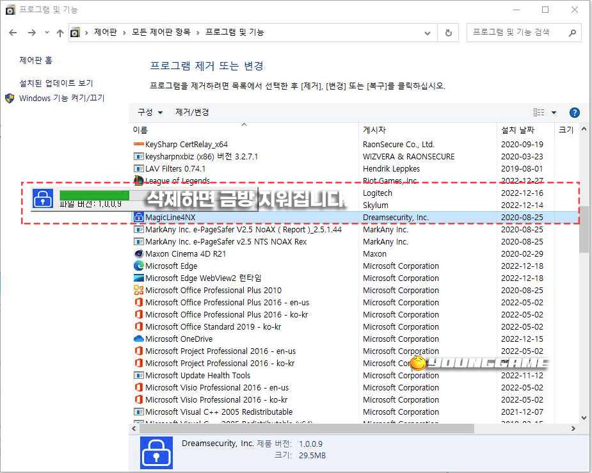Open 제어판 breadcrumb in address bar
This screenshot has width=592, height=473.
106,33
